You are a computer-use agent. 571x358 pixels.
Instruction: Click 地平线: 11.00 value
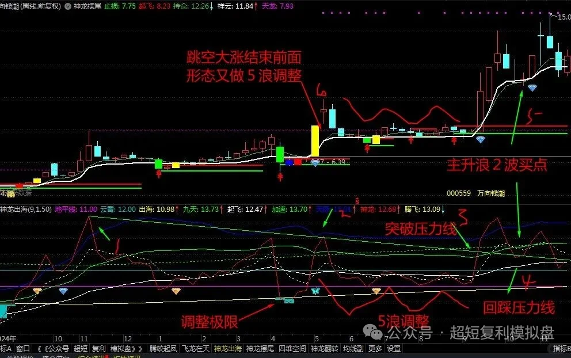[x=76, y=210]
